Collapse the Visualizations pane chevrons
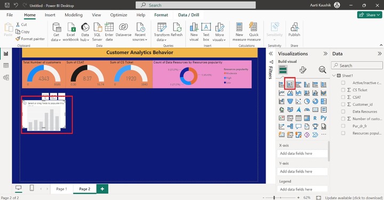Viewport: 384px width, 200px height. coord(325,54)
